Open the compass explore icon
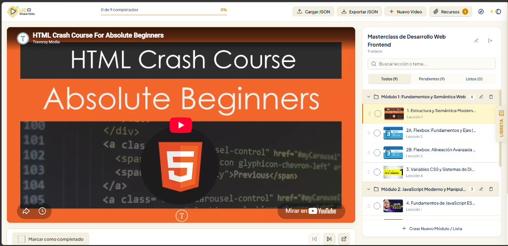This screenshot has width=508, height=246. tap(481, 11)
